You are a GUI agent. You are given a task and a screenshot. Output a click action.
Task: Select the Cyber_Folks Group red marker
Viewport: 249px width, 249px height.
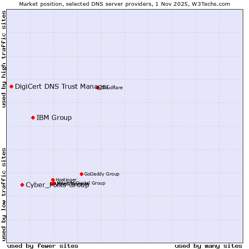click(x=22, y=185)
